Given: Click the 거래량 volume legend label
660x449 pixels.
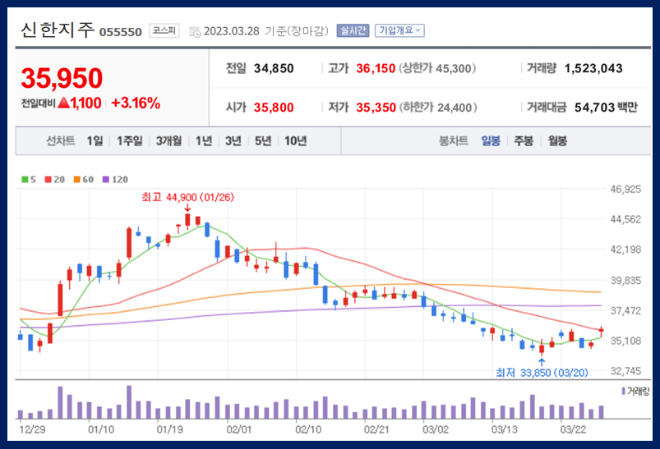Looking at the screenshot, I should tap(638, 391).
